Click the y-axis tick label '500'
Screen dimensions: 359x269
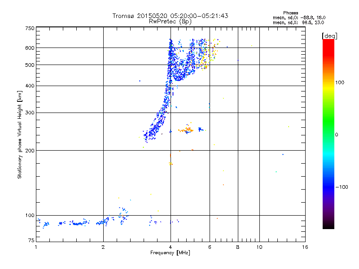coord(30,65)
